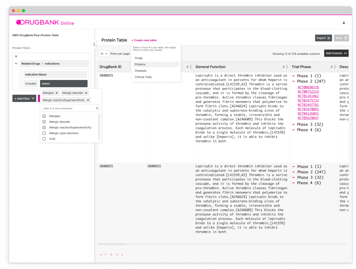Go to page 2
This screenshot has height=269, width=356.
[x=111, y=255]
